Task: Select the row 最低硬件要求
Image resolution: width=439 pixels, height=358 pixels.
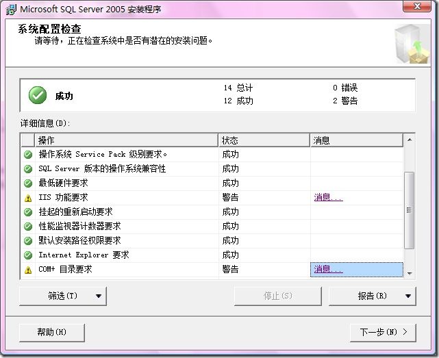Action: coord(212,183)
